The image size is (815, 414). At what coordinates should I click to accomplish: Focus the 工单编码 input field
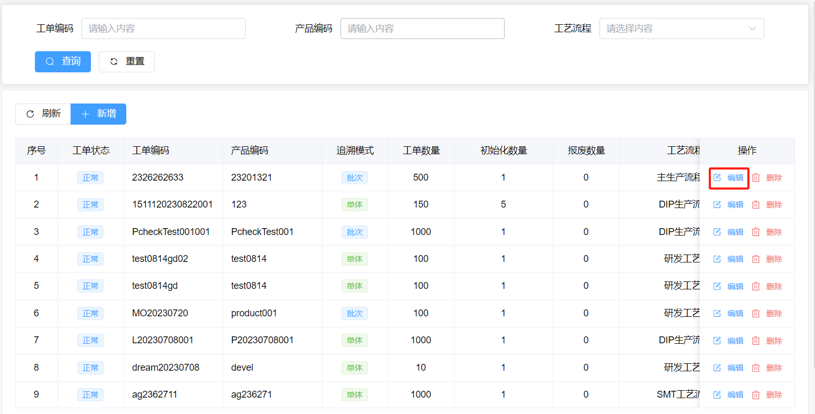(163, 29)
